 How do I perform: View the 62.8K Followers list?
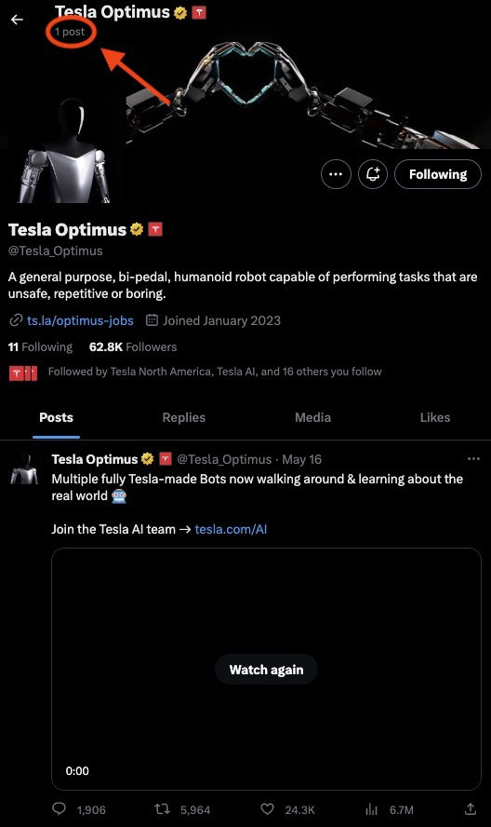click(x=133, y=347)
